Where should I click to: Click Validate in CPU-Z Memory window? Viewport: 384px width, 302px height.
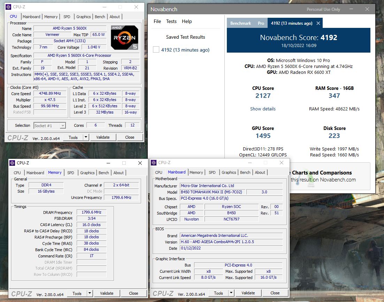pyautogui.click(x=107, y=293)
